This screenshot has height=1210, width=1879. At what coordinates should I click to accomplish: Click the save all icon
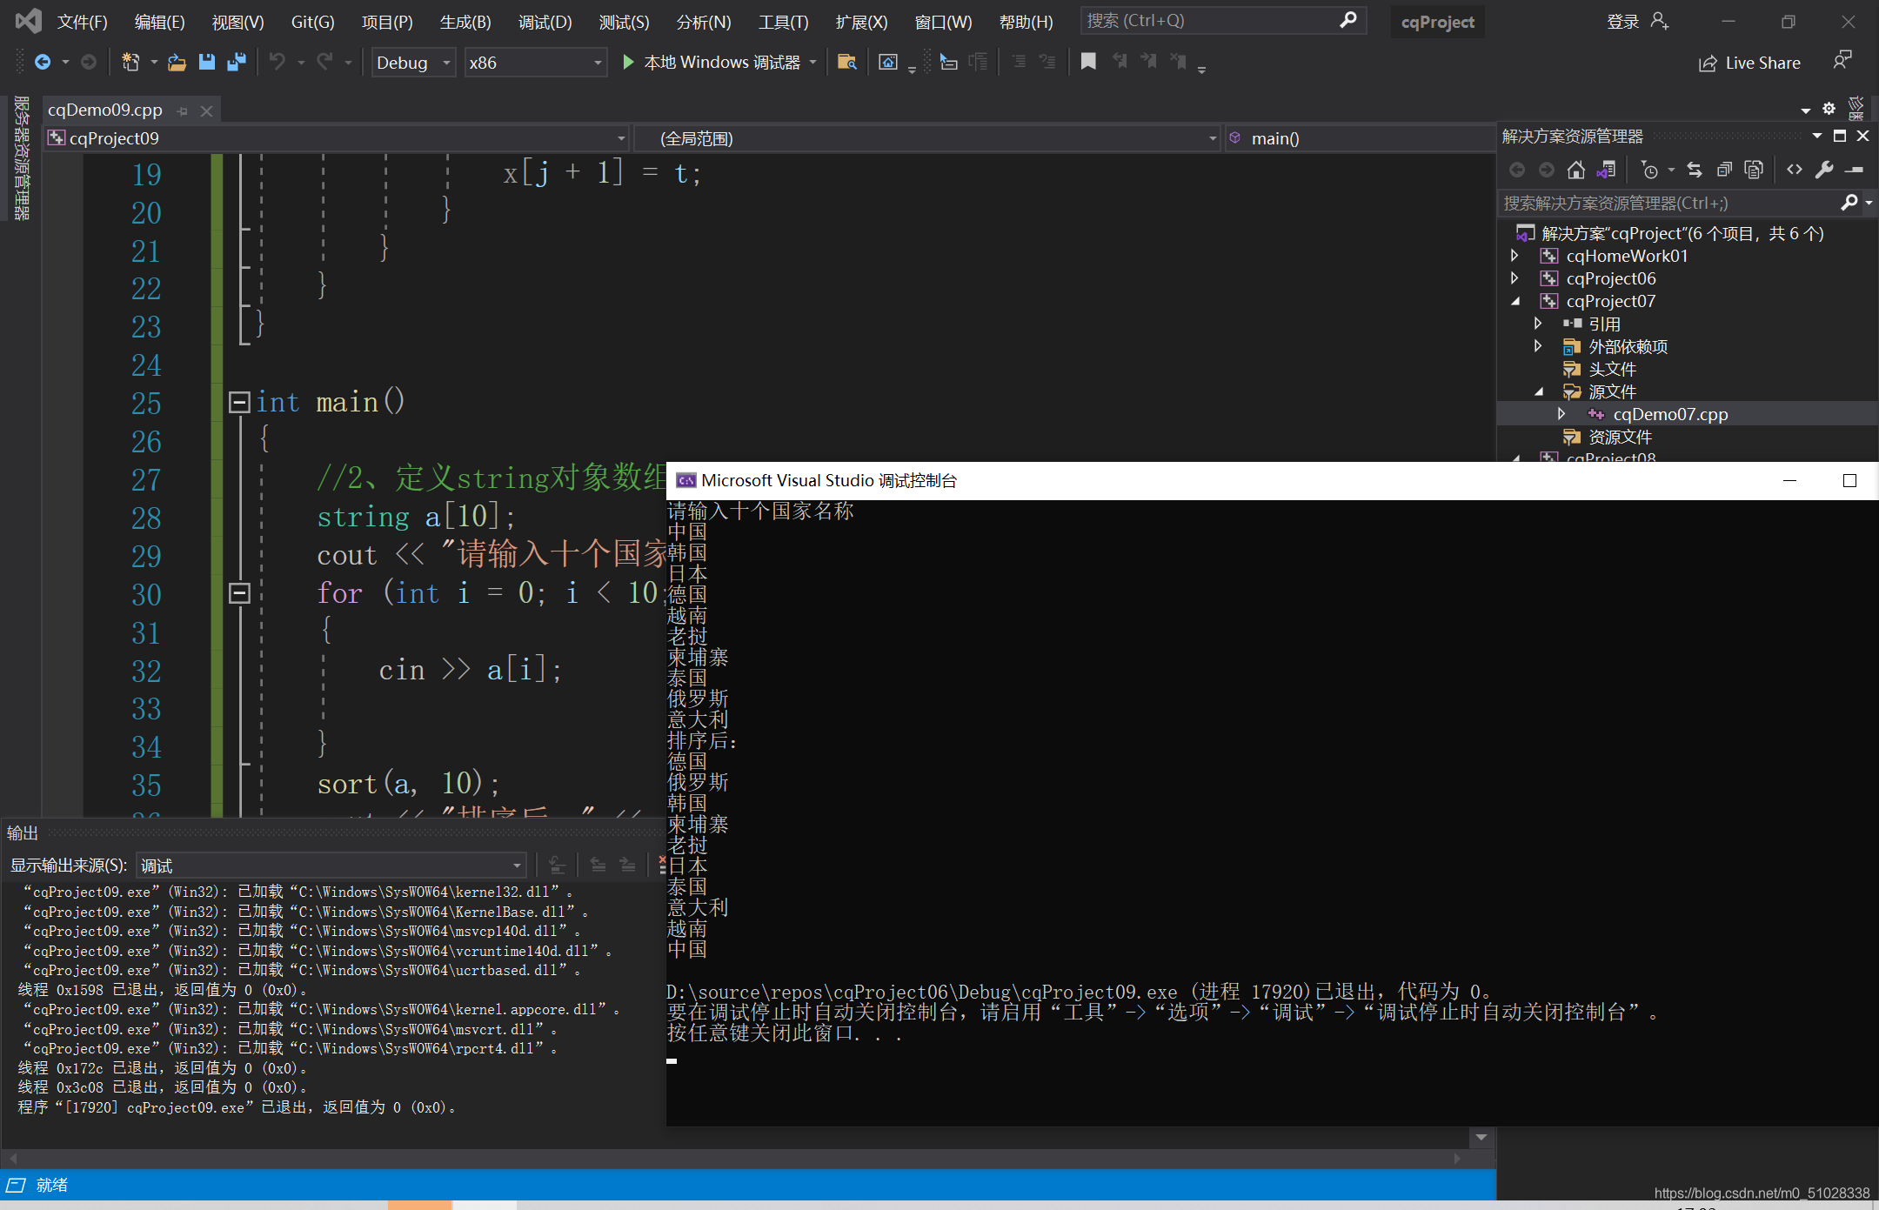(x=237, y=62)
